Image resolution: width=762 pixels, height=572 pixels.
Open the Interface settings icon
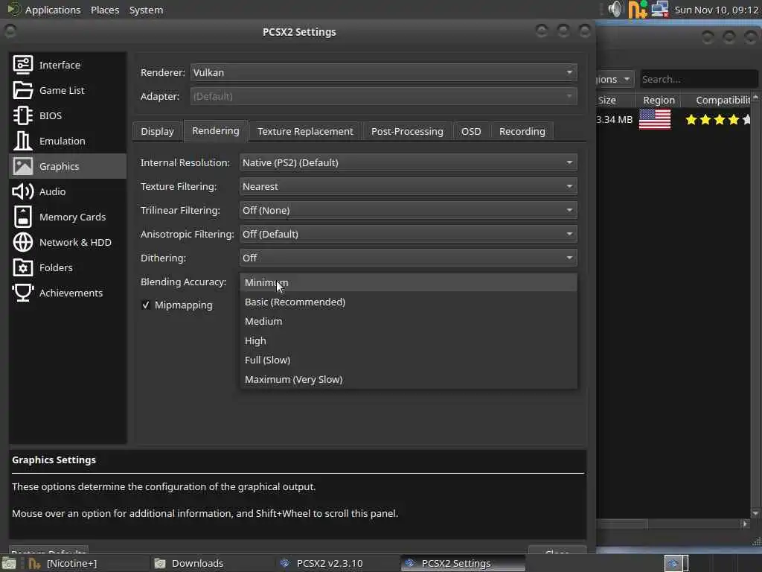(23, 65)
